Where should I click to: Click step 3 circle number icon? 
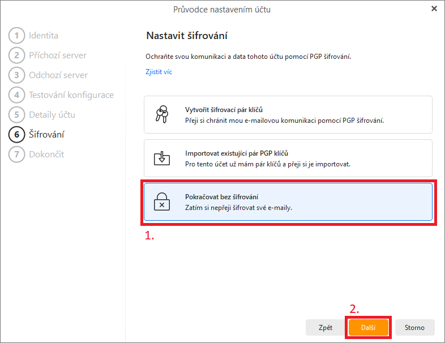(x=17, y=75)
